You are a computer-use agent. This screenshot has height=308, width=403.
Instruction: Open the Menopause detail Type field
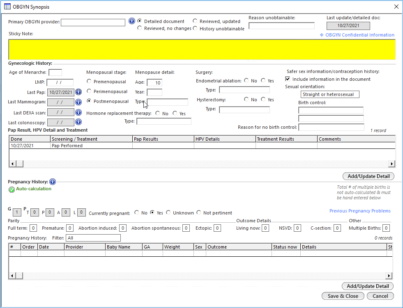[167, 102]
